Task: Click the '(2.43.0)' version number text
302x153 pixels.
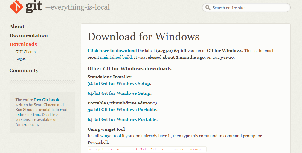Action: tap(164, 51)
